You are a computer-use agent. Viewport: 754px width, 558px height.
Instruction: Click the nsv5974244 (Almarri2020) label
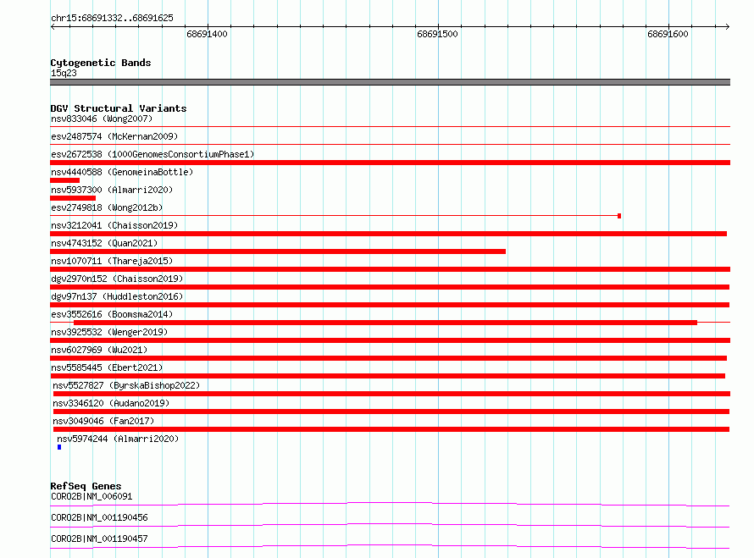118,439
